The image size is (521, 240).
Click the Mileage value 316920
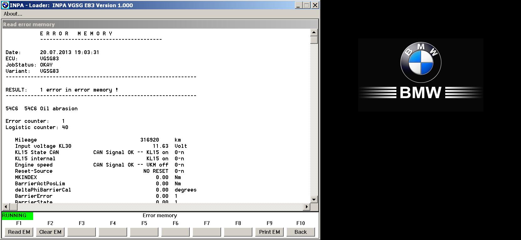tap(150, 140)
